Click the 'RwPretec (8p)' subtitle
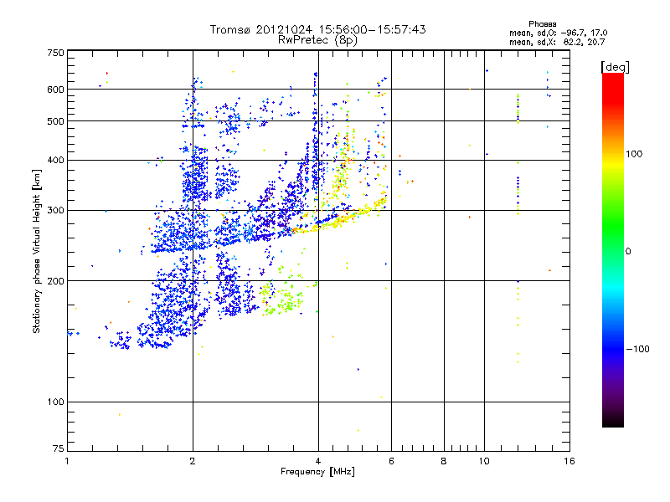Viewport: 670px width, 502px height. click(317, 40)
